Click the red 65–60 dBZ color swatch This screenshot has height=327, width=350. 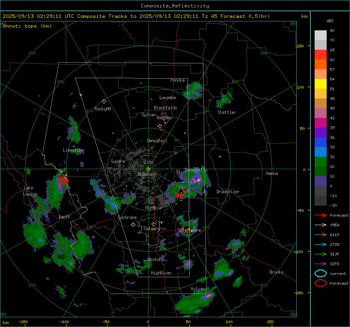(320, 55)
